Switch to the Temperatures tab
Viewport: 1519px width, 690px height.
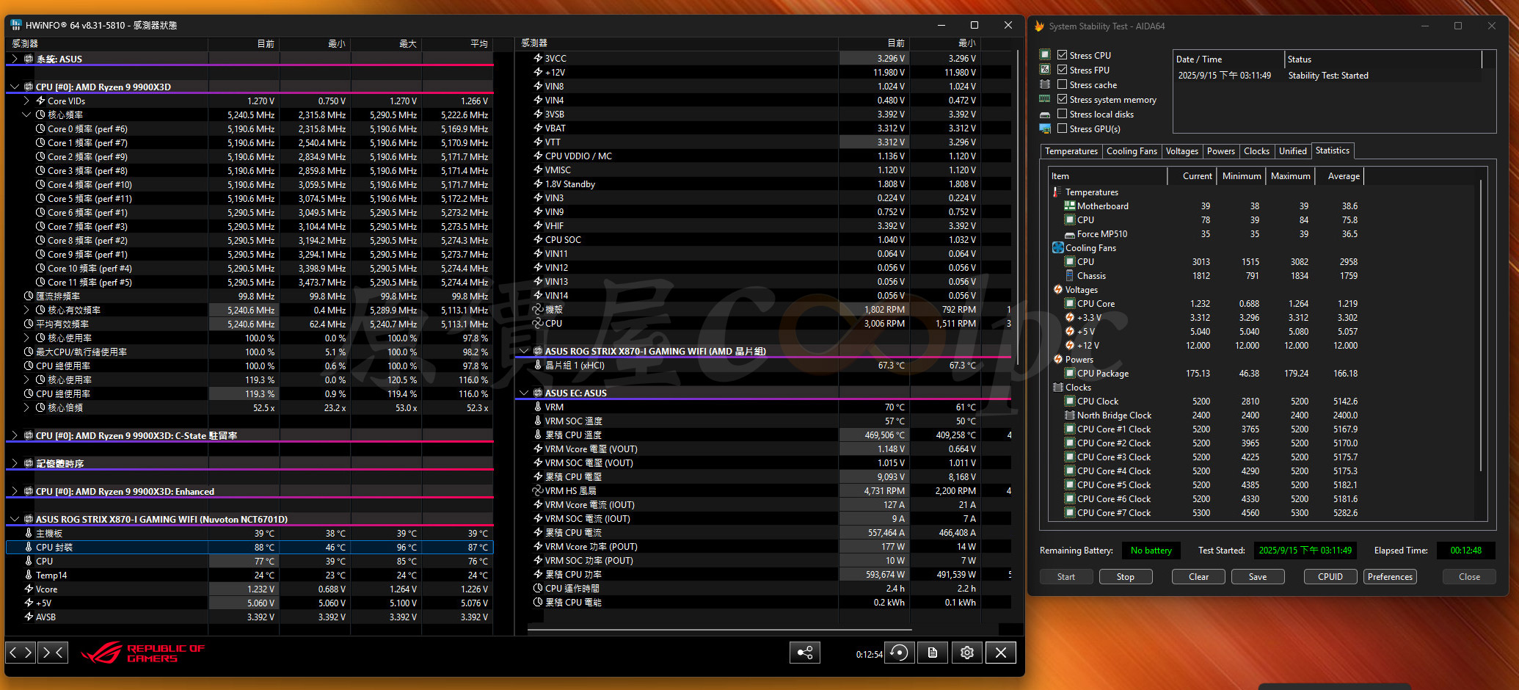pyautogui.click(x=1071, y=151)
